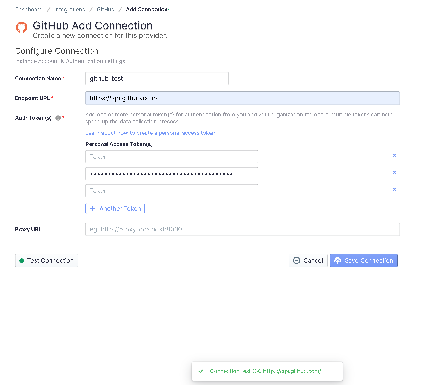Go to Dashboard breadcrumb
Screen dimensions: 421x385
(29, 10)
